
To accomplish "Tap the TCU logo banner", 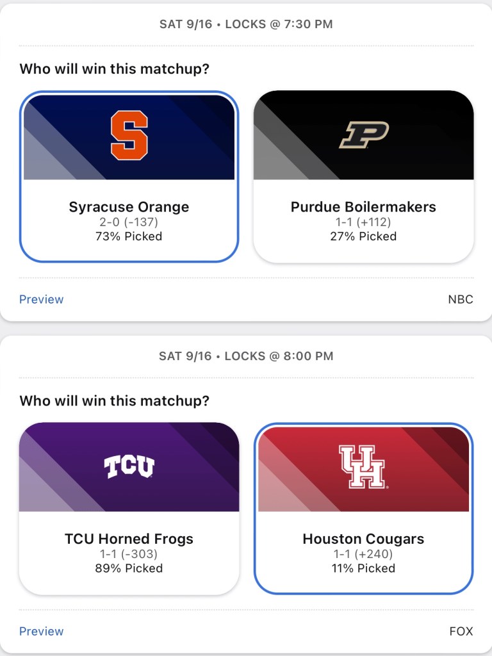I will (x=129, y=467).
